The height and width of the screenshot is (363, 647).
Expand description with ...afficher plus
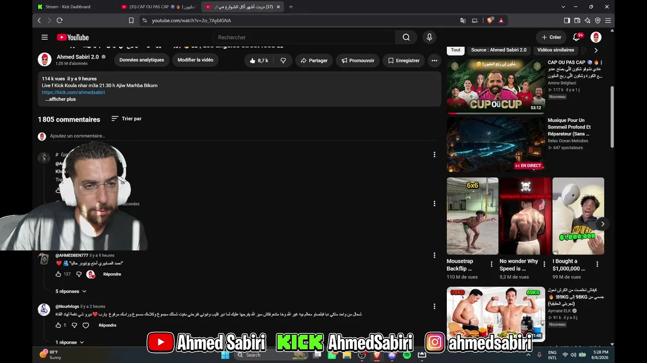coord(61,99)
